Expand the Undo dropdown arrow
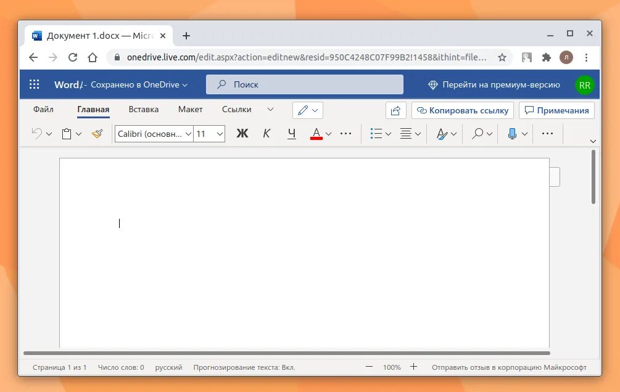This screenshot has height=392, width=620. click(x=49, y=134)
